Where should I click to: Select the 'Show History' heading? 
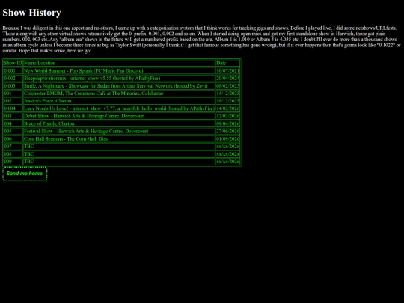[31, 13]
